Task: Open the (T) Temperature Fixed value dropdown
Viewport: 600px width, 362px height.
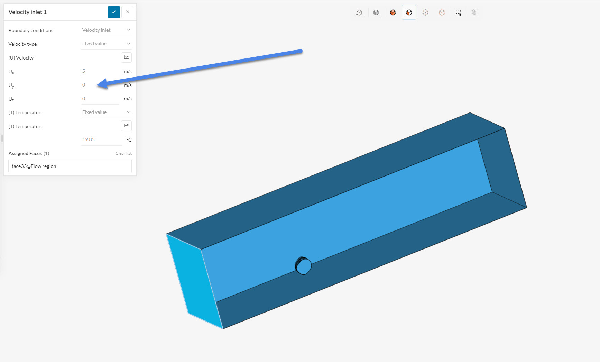Action: 106,112
